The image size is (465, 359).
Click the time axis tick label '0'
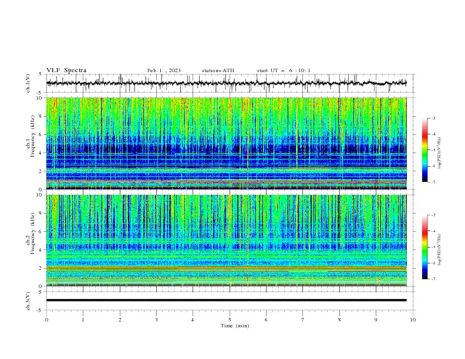coord(46,320)
